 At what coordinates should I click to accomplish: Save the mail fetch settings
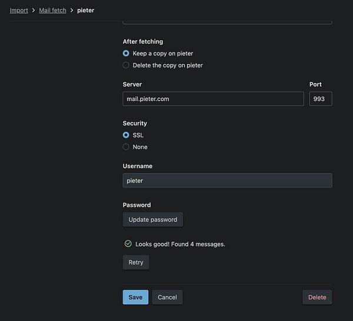coord(135,297)
